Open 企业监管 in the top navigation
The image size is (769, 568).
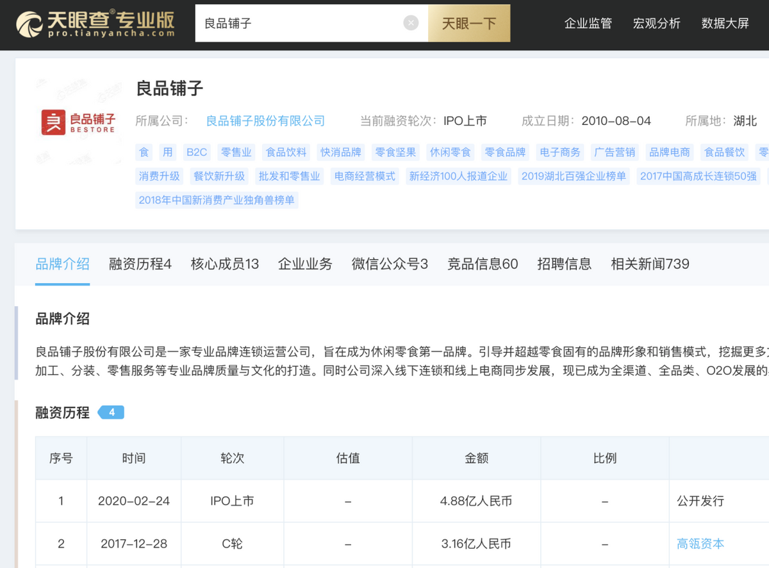(588, 23)
